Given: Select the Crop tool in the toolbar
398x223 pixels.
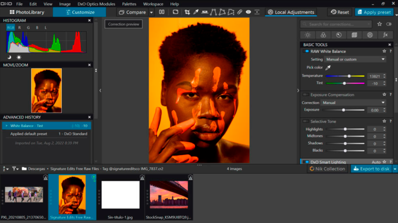Looking at the screenshot, I should pos(188,12).
